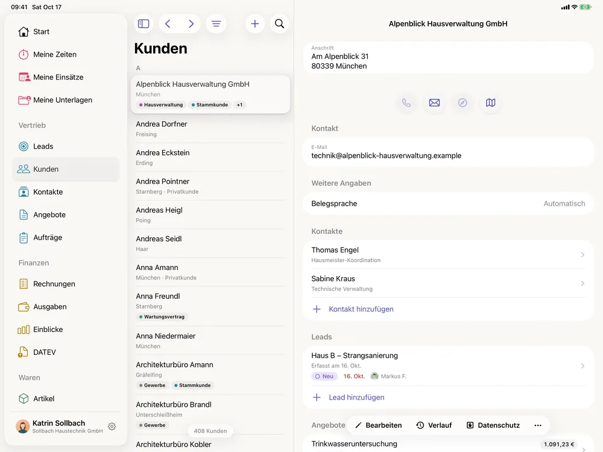Click the Artikel box icon
Screen dimensions: 603x452
(x=24, y=398)
